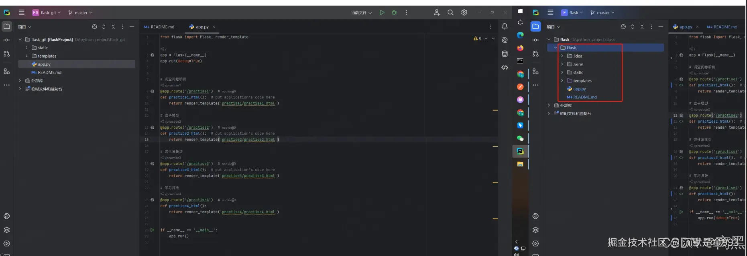747x256 pixels.
Task: Expand all icon in flask_git project panel
Action: click(104, 27)
